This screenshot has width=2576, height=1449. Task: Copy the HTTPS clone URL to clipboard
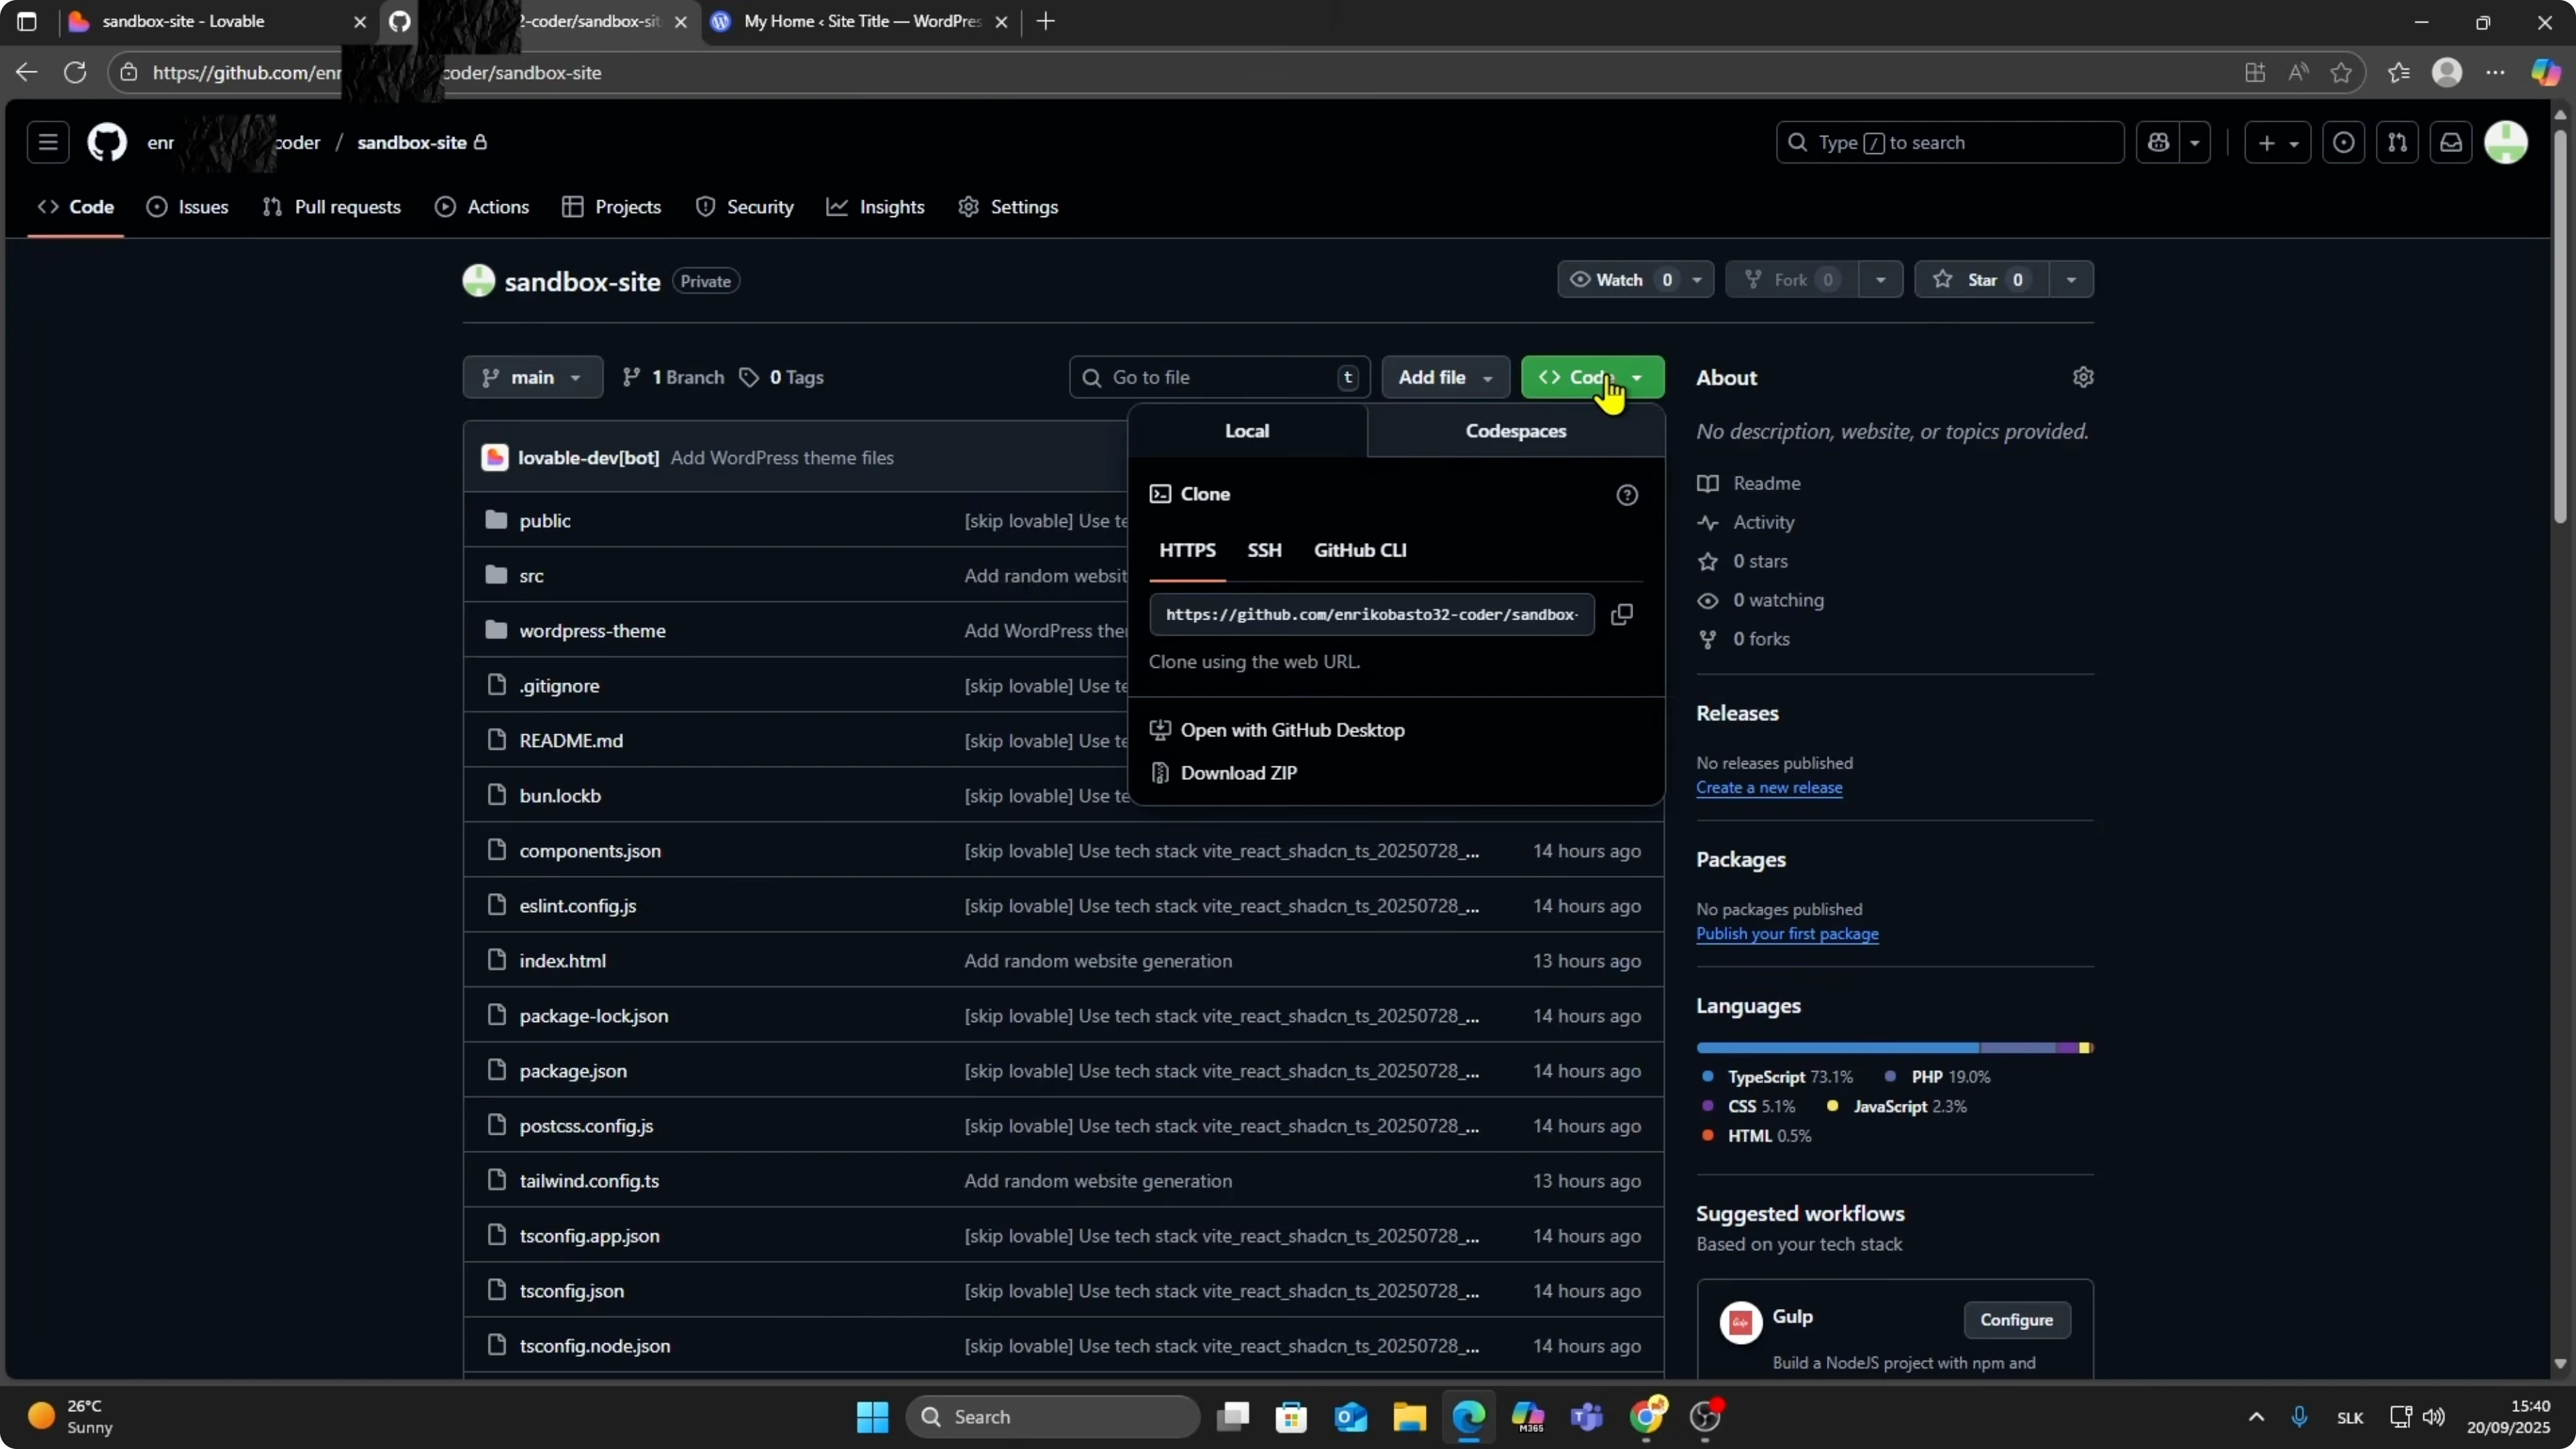[1622, 614]
